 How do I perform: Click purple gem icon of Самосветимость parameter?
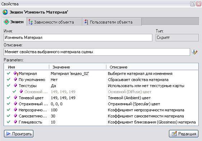pyautogui.click(x=15, y=116)
